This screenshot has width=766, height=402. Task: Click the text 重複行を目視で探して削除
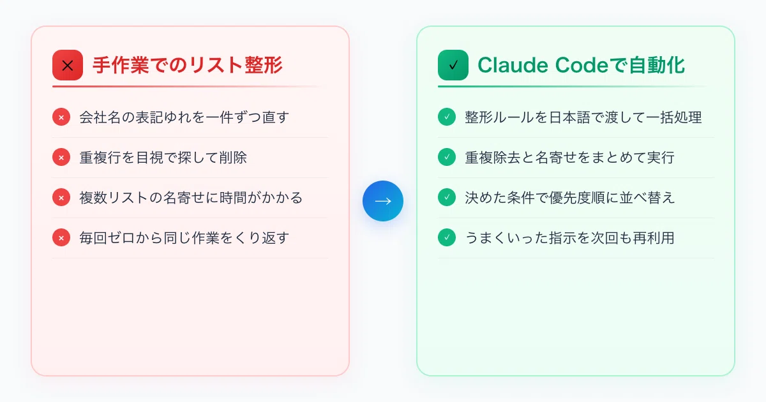click(x=163, y=158)
